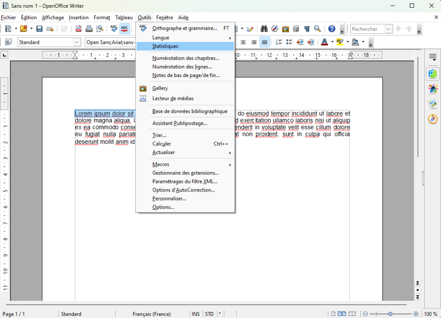
Task: Open the Format menu
Action: click(102, 17)
